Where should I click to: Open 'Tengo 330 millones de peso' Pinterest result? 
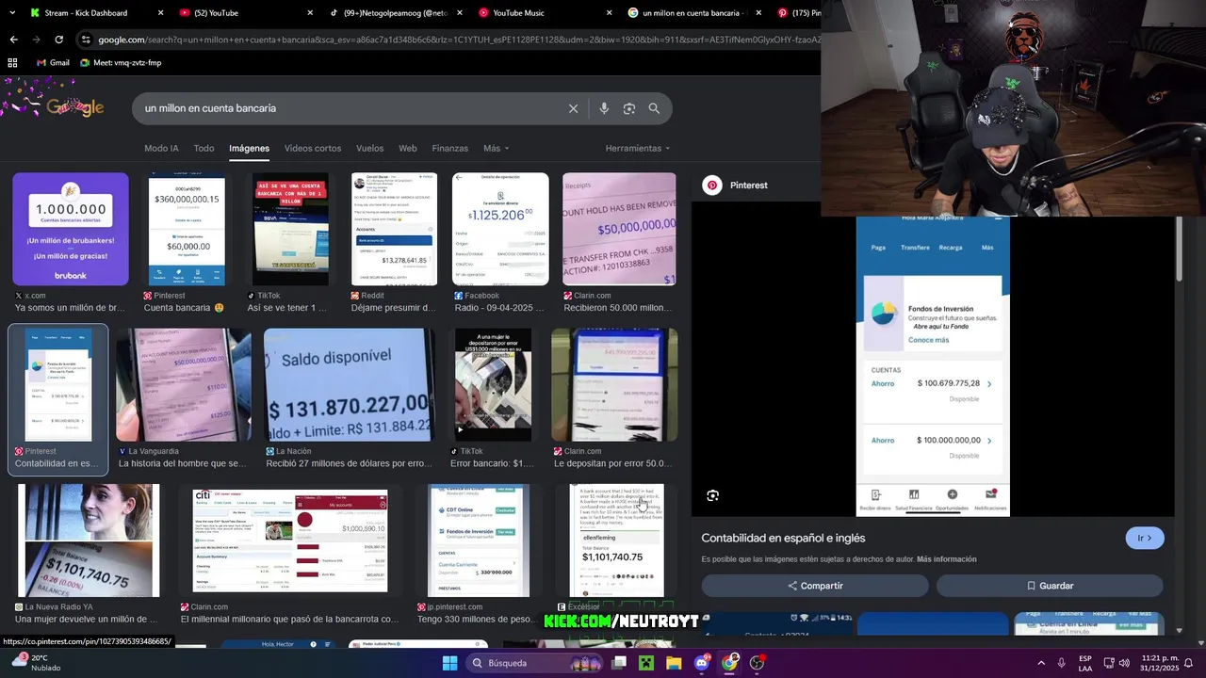tap(479, 541)
